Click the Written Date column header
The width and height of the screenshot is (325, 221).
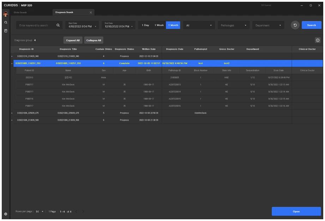[x=149, y=49]
